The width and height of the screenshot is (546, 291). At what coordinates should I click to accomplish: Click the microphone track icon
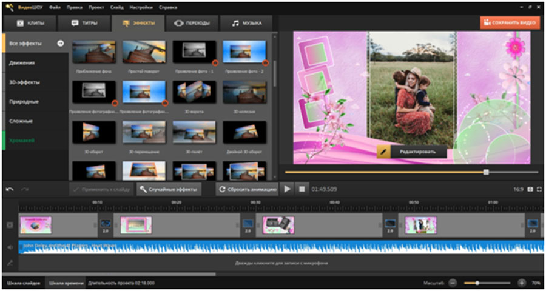[9, 263]
